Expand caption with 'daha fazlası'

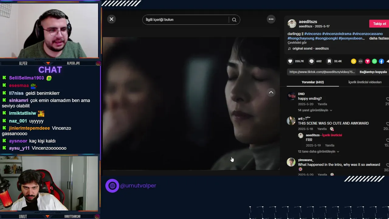tap(379, 38)
